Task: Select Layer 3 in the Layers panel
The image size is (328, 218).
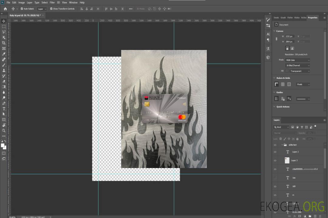Action: point(295,160)
